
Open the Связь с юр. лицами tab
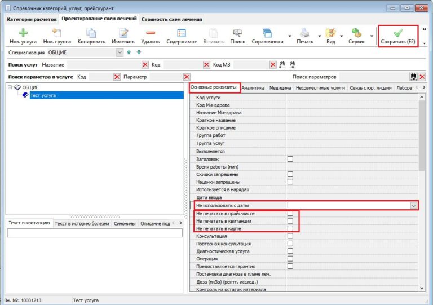coord(370,88)
